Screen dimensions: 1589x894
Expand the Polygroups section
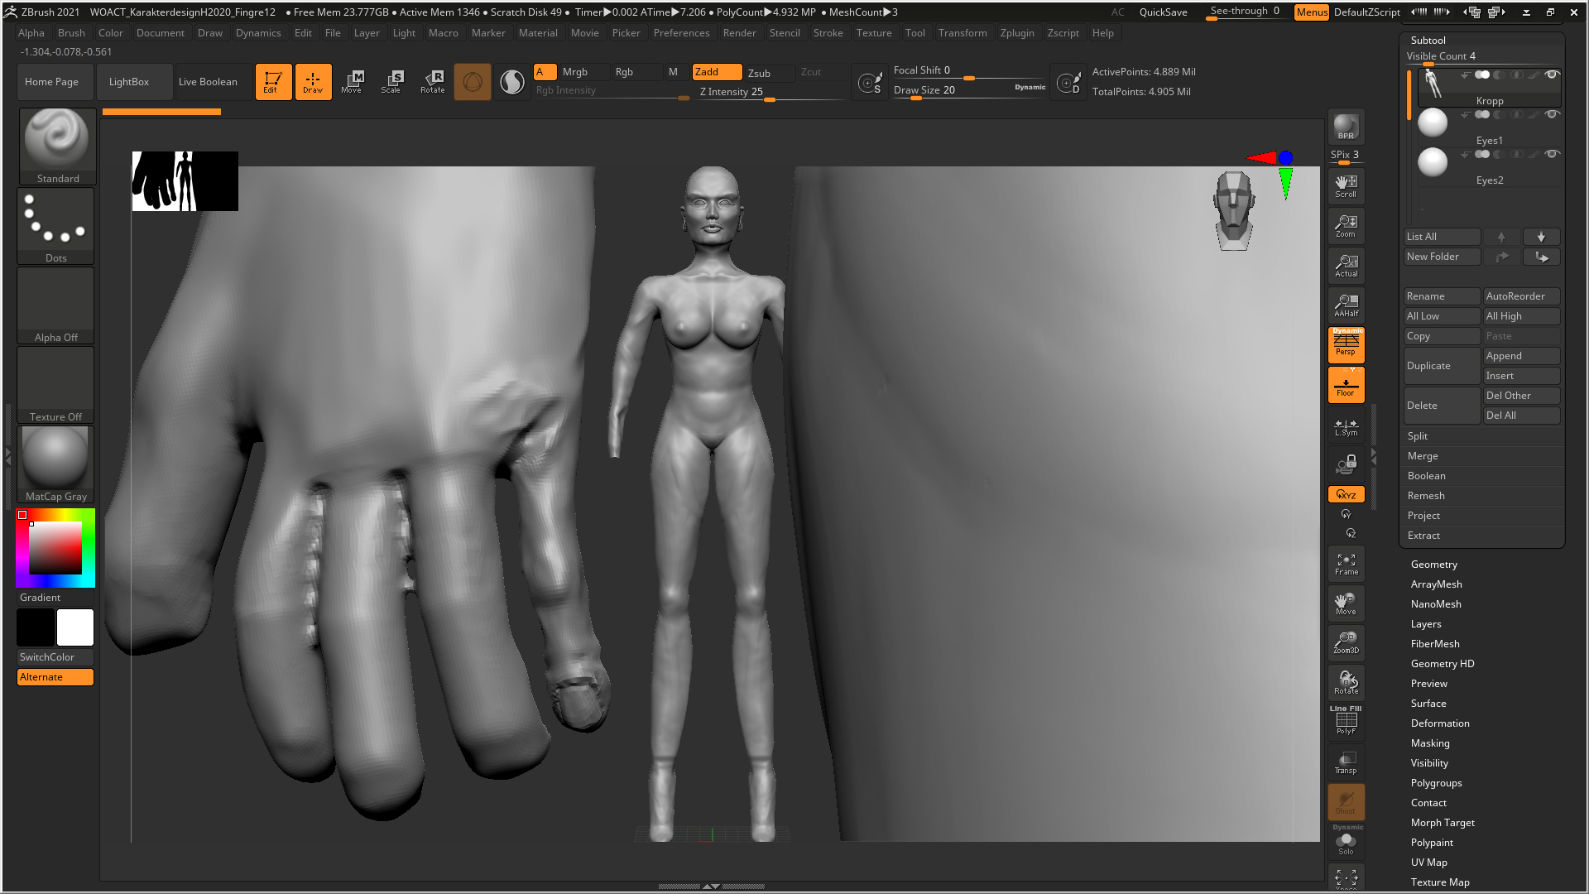pos(1436,783)
